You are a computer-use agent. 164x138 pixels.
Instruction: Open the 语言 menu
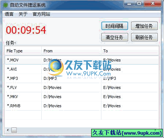pyautogui.click(x=9, y=14)
